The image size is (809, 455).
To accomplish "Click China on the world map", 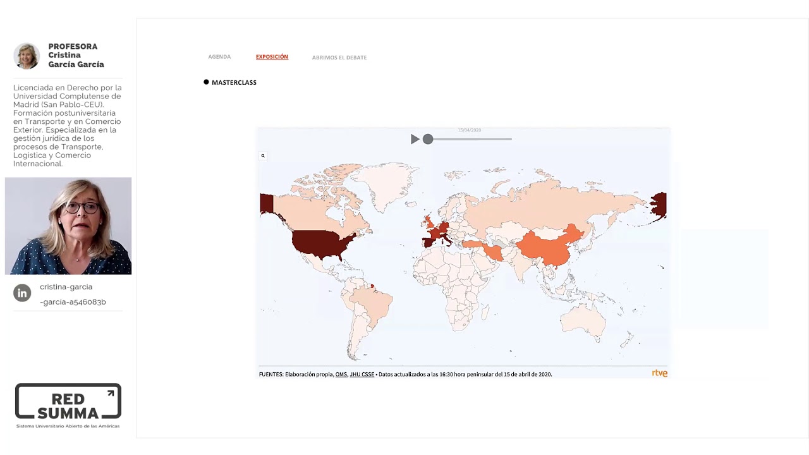I will 550,245.
